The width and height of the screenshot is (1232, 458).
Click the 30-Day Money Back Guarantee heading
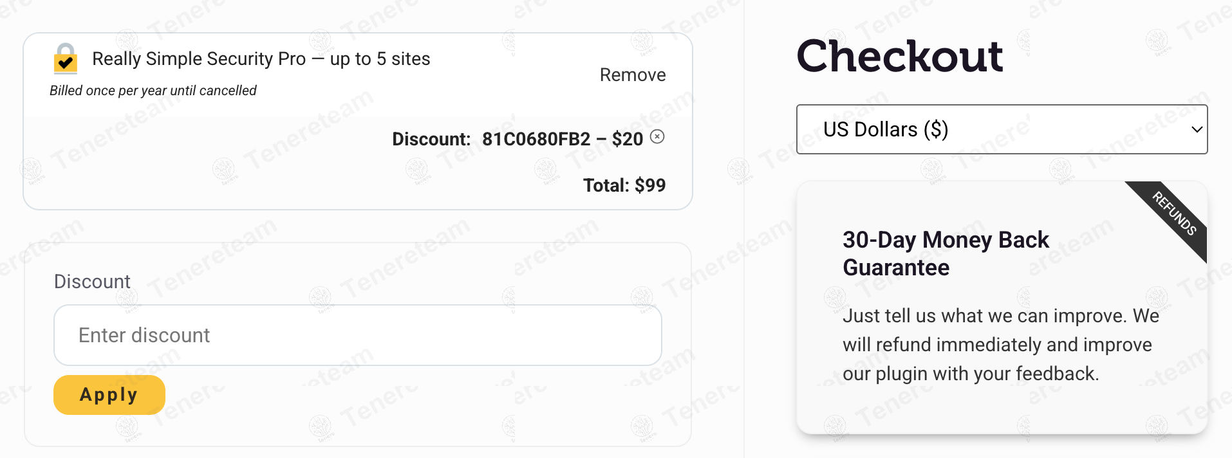click(x=946, y=253)
